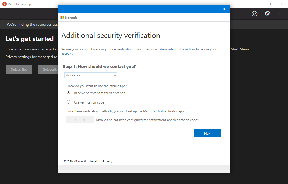Click second partially hidden Subscribe button
The width and height of the screenshot is (288, 184).
pyautogui.click(x=48, y=69)
